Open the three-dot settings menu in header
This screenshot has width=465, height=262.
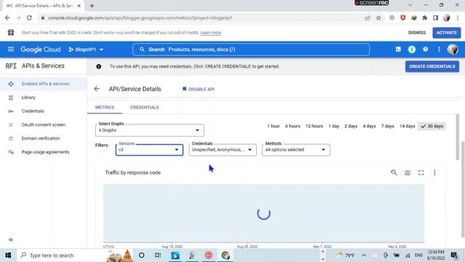439,49
